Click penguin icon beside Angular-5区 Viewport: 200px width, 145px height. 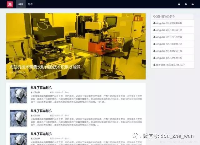coord(154,51)
